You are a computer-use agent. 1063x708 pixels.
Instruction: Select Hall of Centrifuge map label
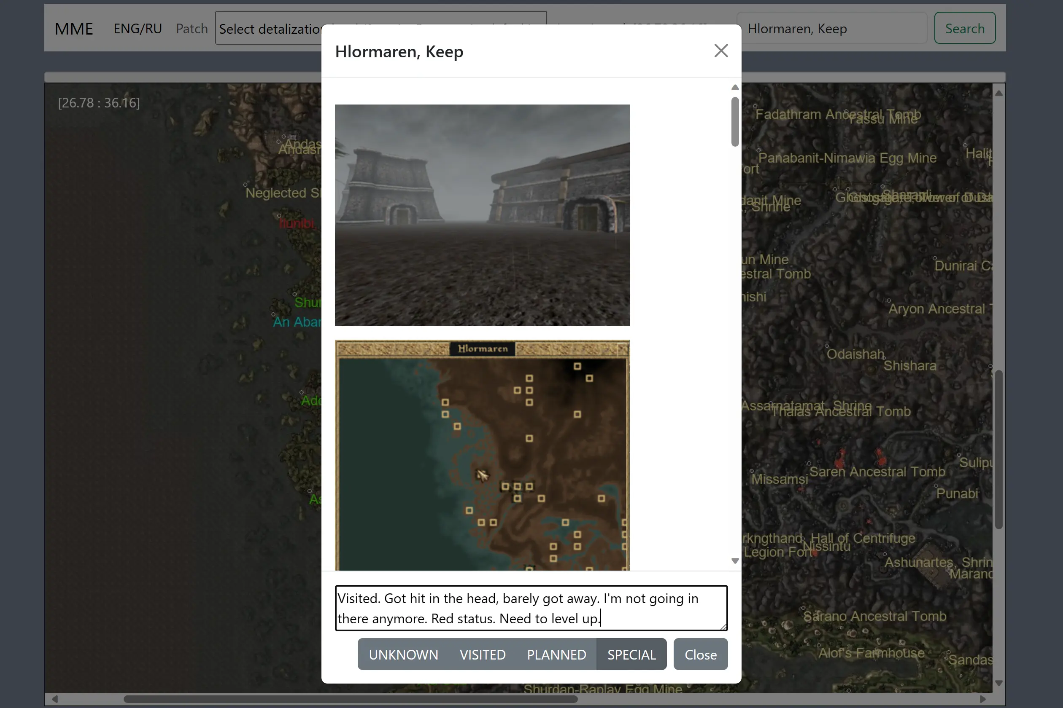[862, 538]
